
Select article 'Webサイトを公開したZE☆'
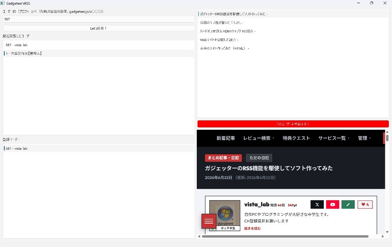[x=293, y=39]
